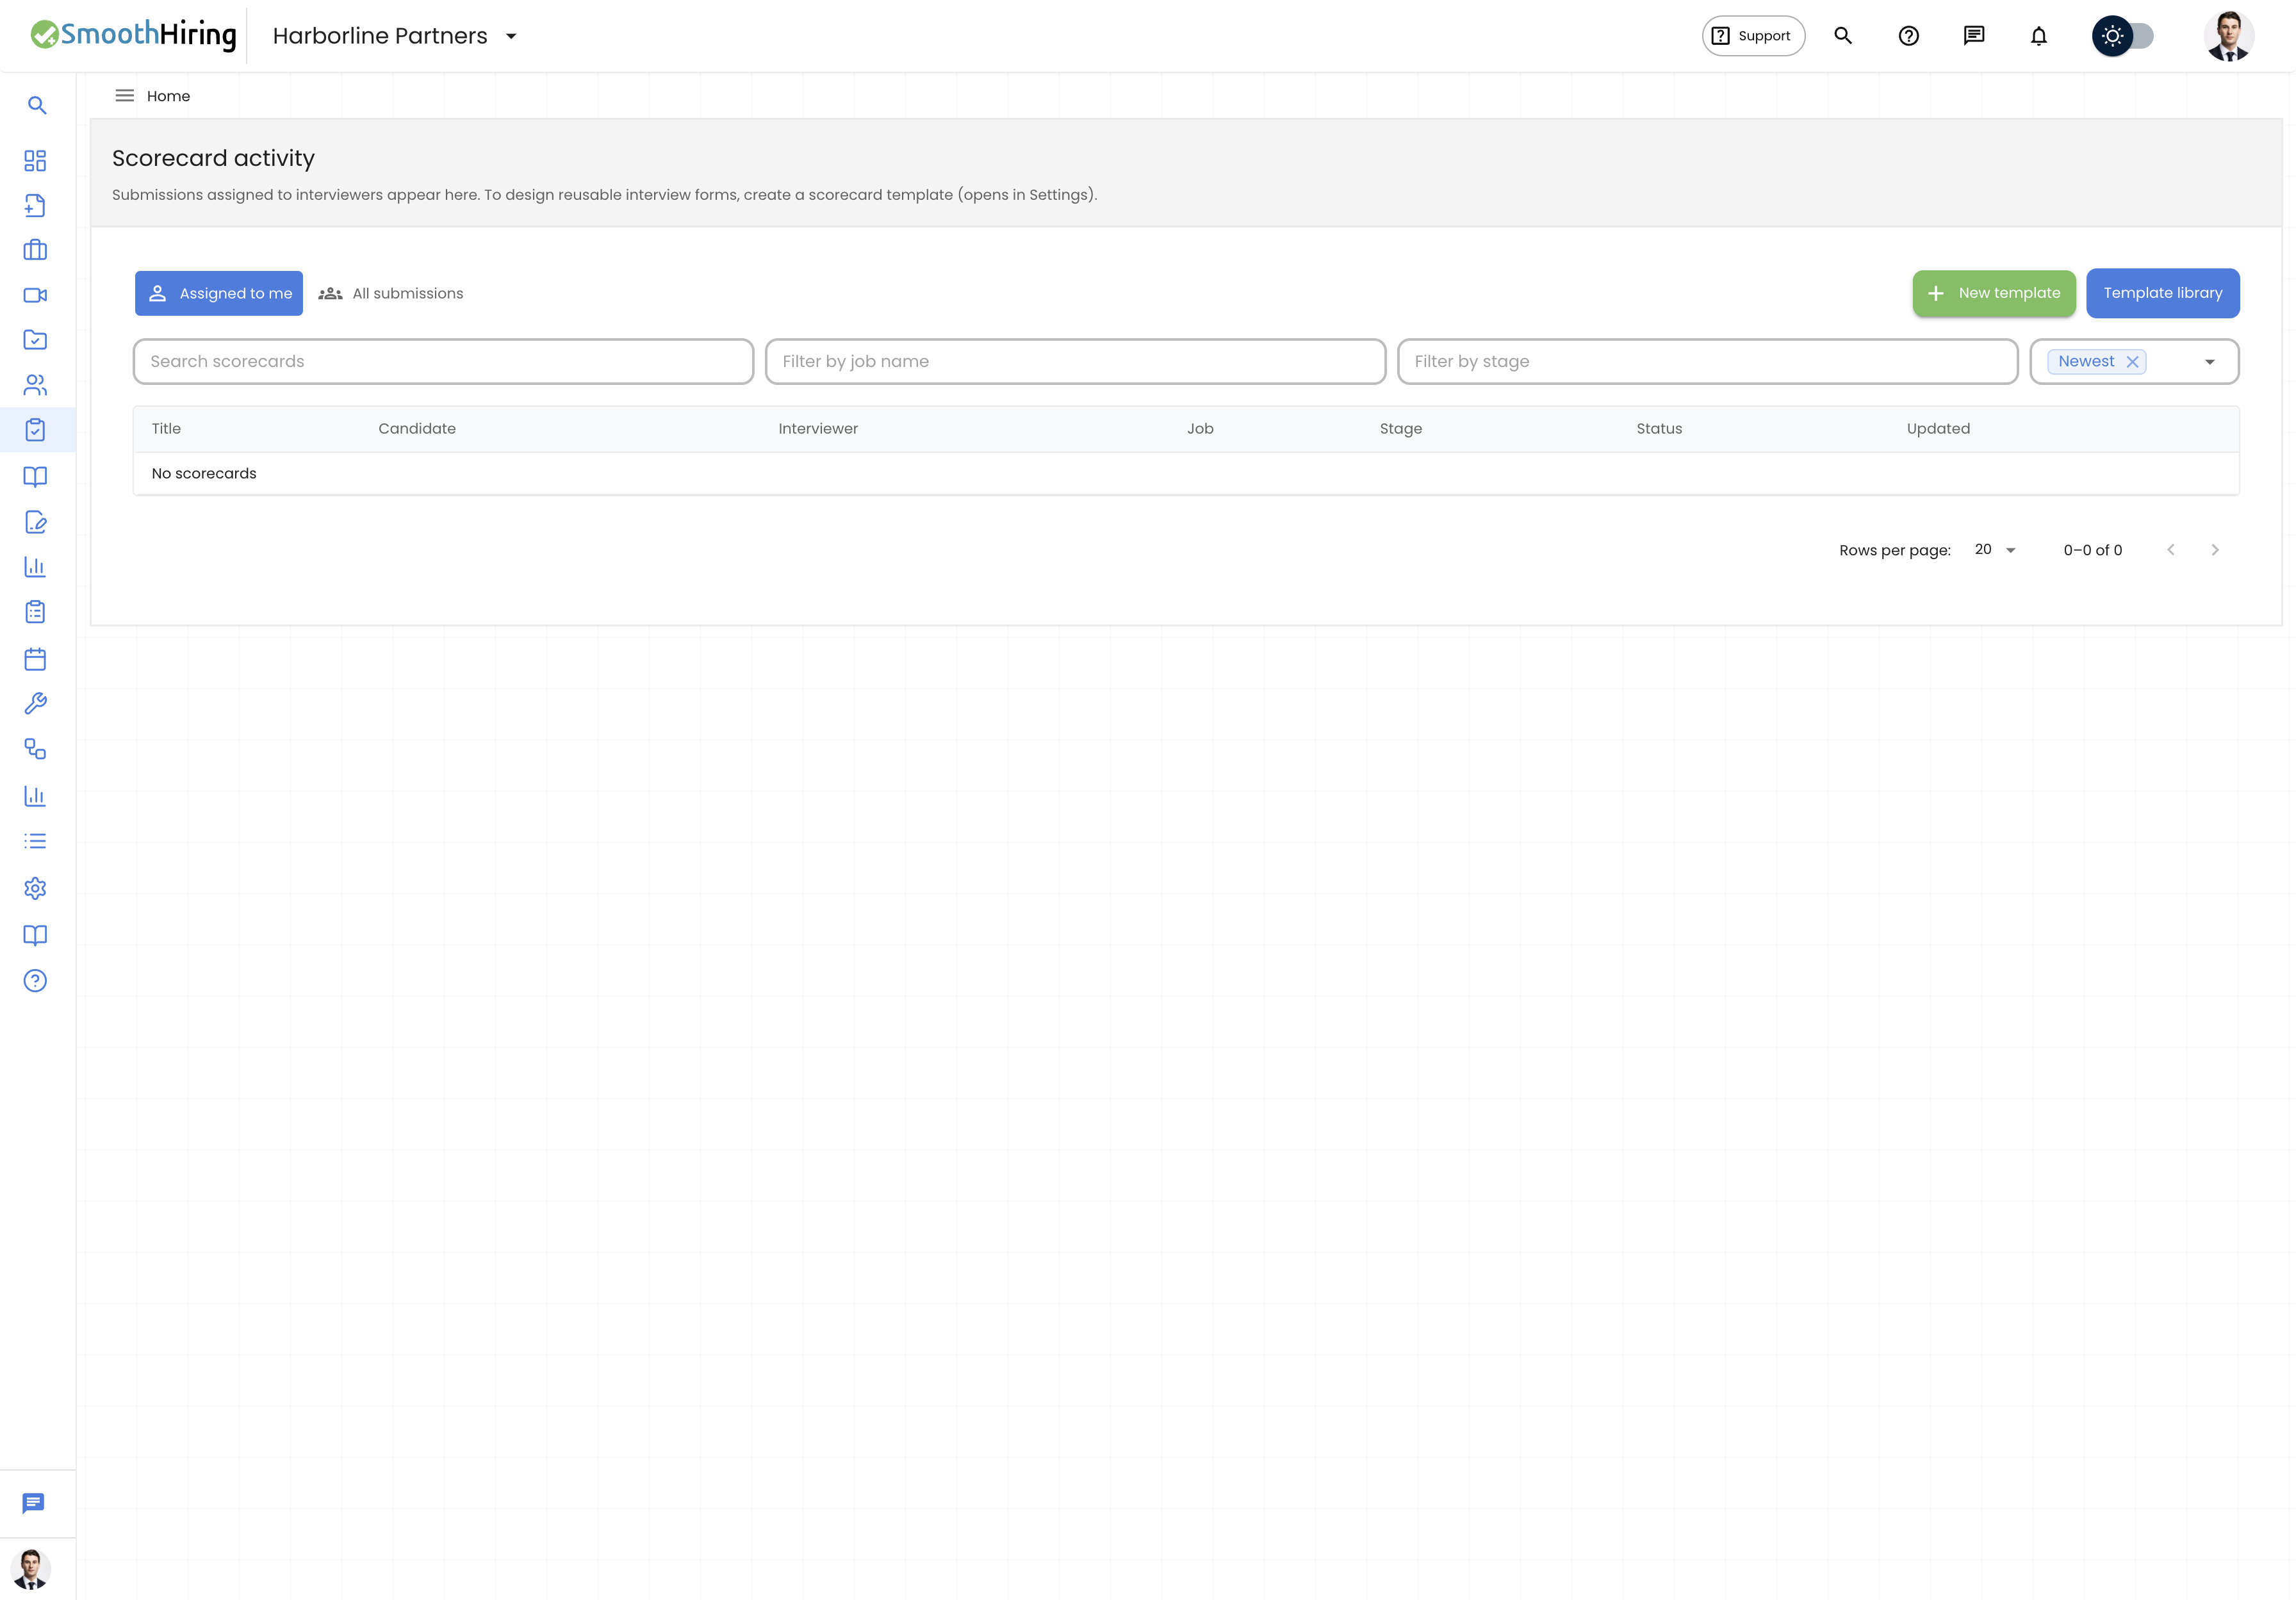The height and width of the screenshot is (1600, 2296).
Task: Click the folder with checkmark sidebar icon
Action: tap(35, 340)
